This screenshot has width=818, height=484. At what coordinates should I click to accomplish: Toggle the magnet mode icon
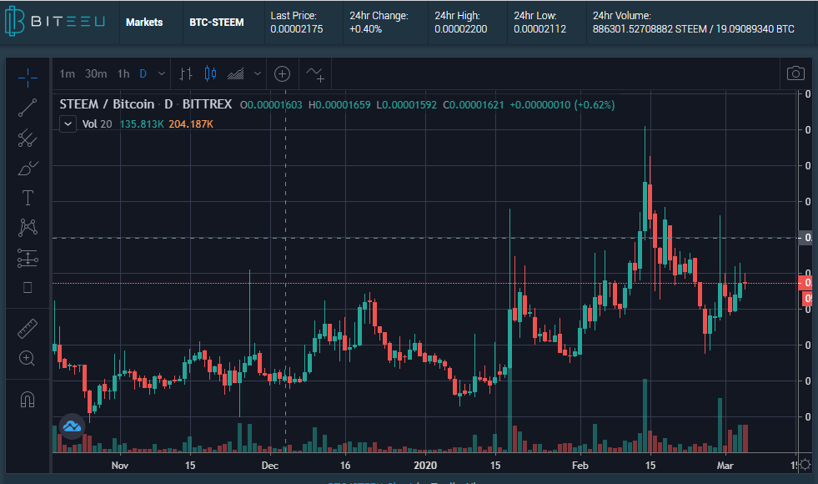click(x=28, y=400)
